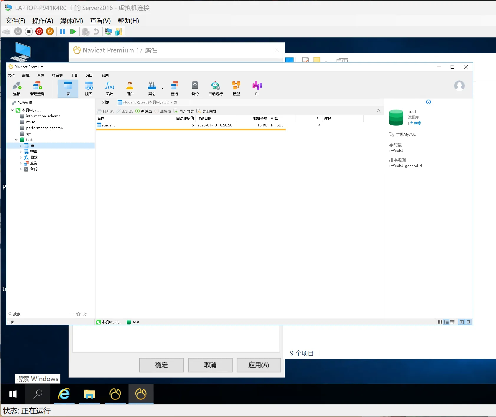
Task: Open the 函数 functions toolbar icon
Action: click(109, 88)
